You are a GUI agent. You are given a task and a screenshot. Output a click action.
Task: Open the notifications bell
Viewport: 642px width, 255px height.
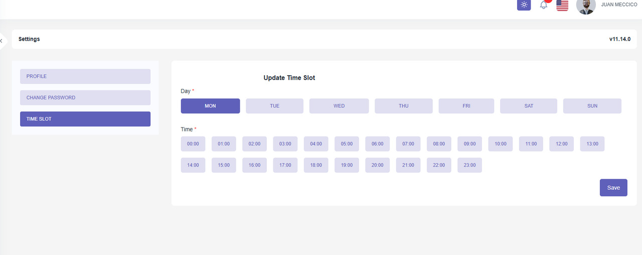coord(544,5)
